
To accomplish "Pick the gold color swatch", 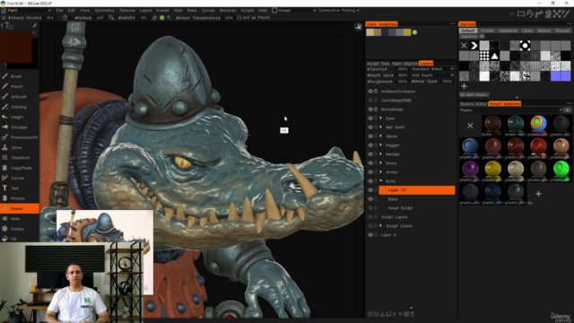I will click(x=407, y=32).
